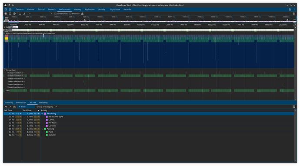Image resolution: width=300 pixels, height=166 pixels.
Task: Click the collect garbage icon
Action: [x=82, y=13]
